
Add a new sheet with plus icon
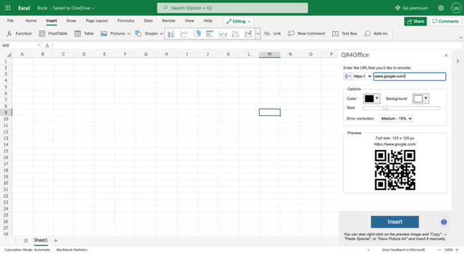pos(56,240)
